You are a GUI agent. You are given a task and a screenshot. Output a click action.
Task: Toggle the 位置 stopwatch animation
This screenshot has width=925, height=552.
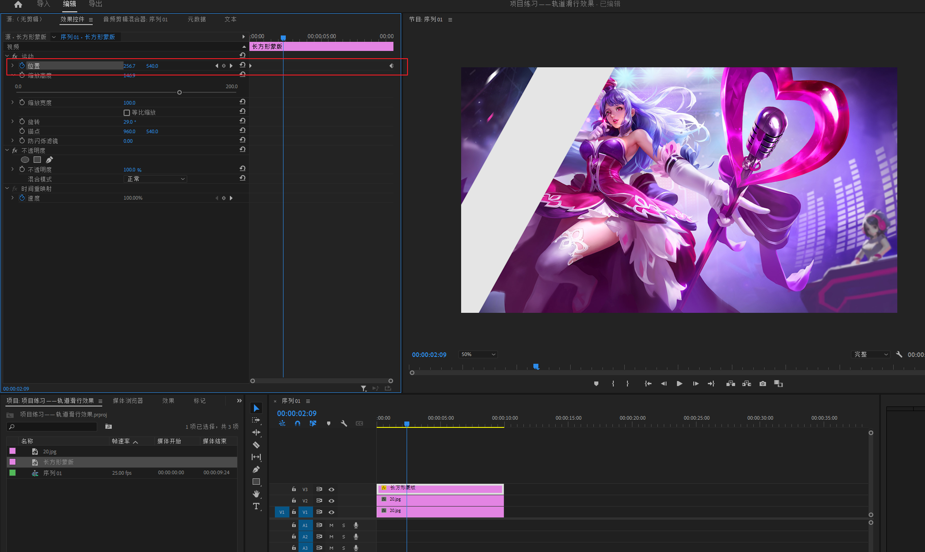tap(22, 65)
